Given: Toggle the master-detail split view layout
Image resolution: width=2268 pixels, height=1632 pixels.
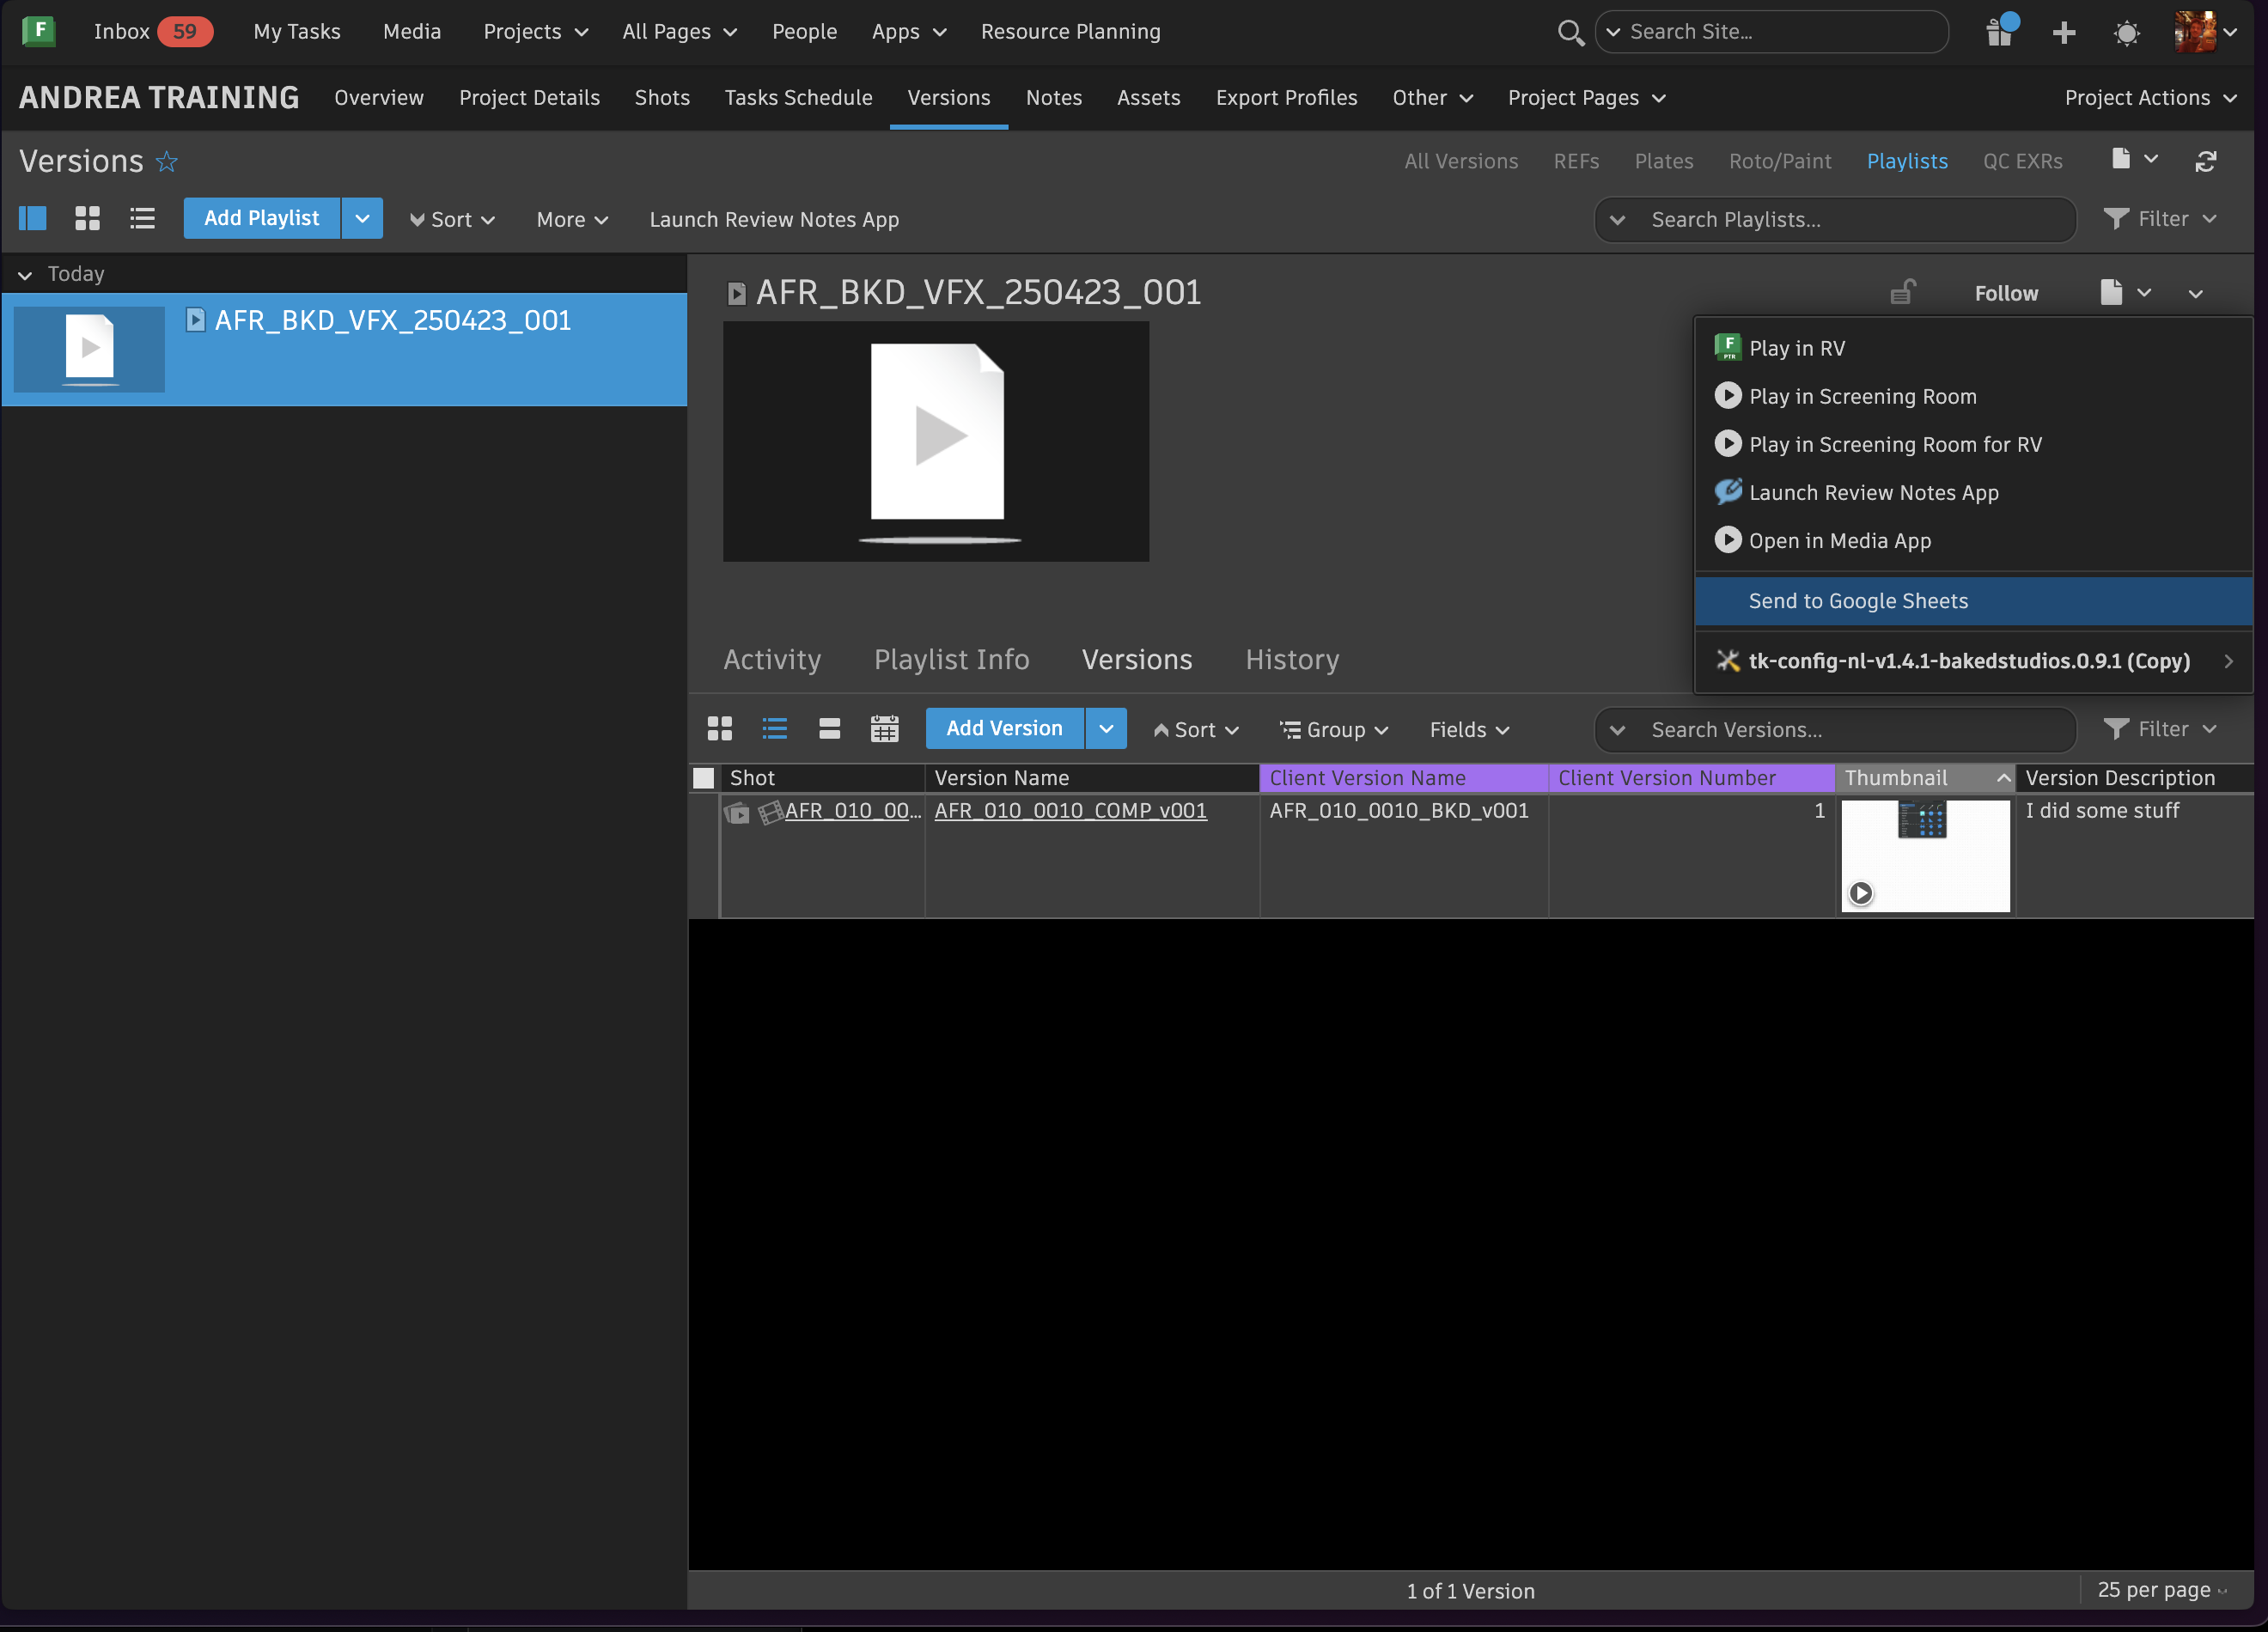Looking at the screenshot, I should 33,219.
